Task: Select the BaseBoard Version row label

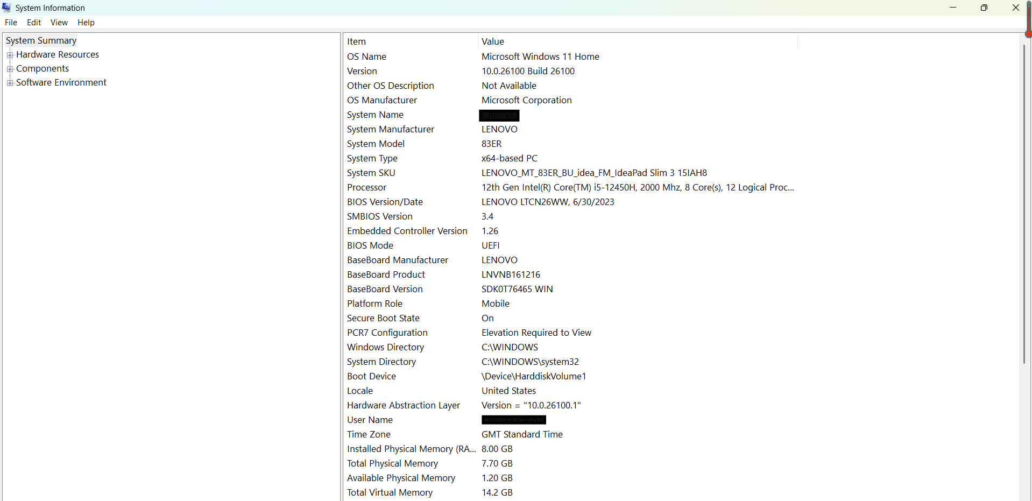Action: pos(385,289)
